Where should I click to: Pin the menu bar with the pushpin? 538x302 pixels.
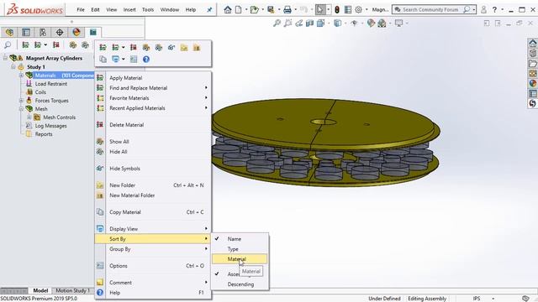coord(209,9)
